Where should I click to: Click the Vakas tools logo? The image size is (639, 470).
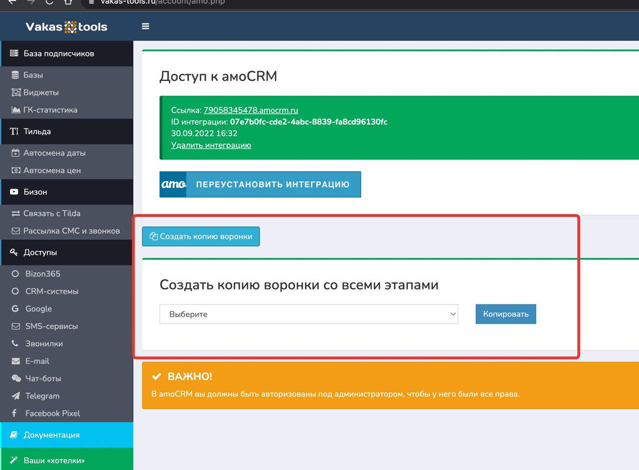(x=66, y=27)
